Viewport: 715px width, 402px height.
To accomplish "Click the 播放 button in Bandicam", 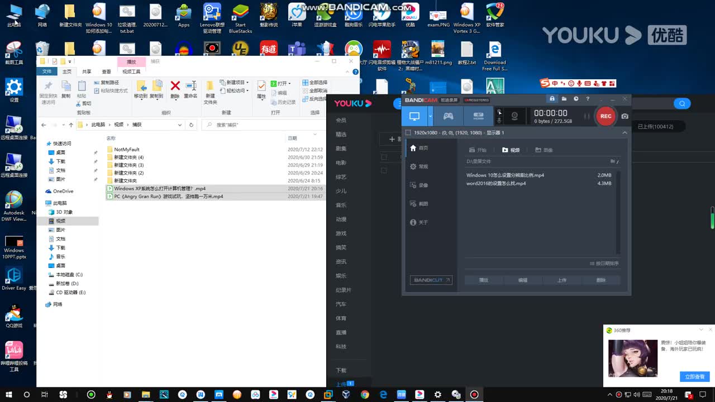I will [484, 280].
